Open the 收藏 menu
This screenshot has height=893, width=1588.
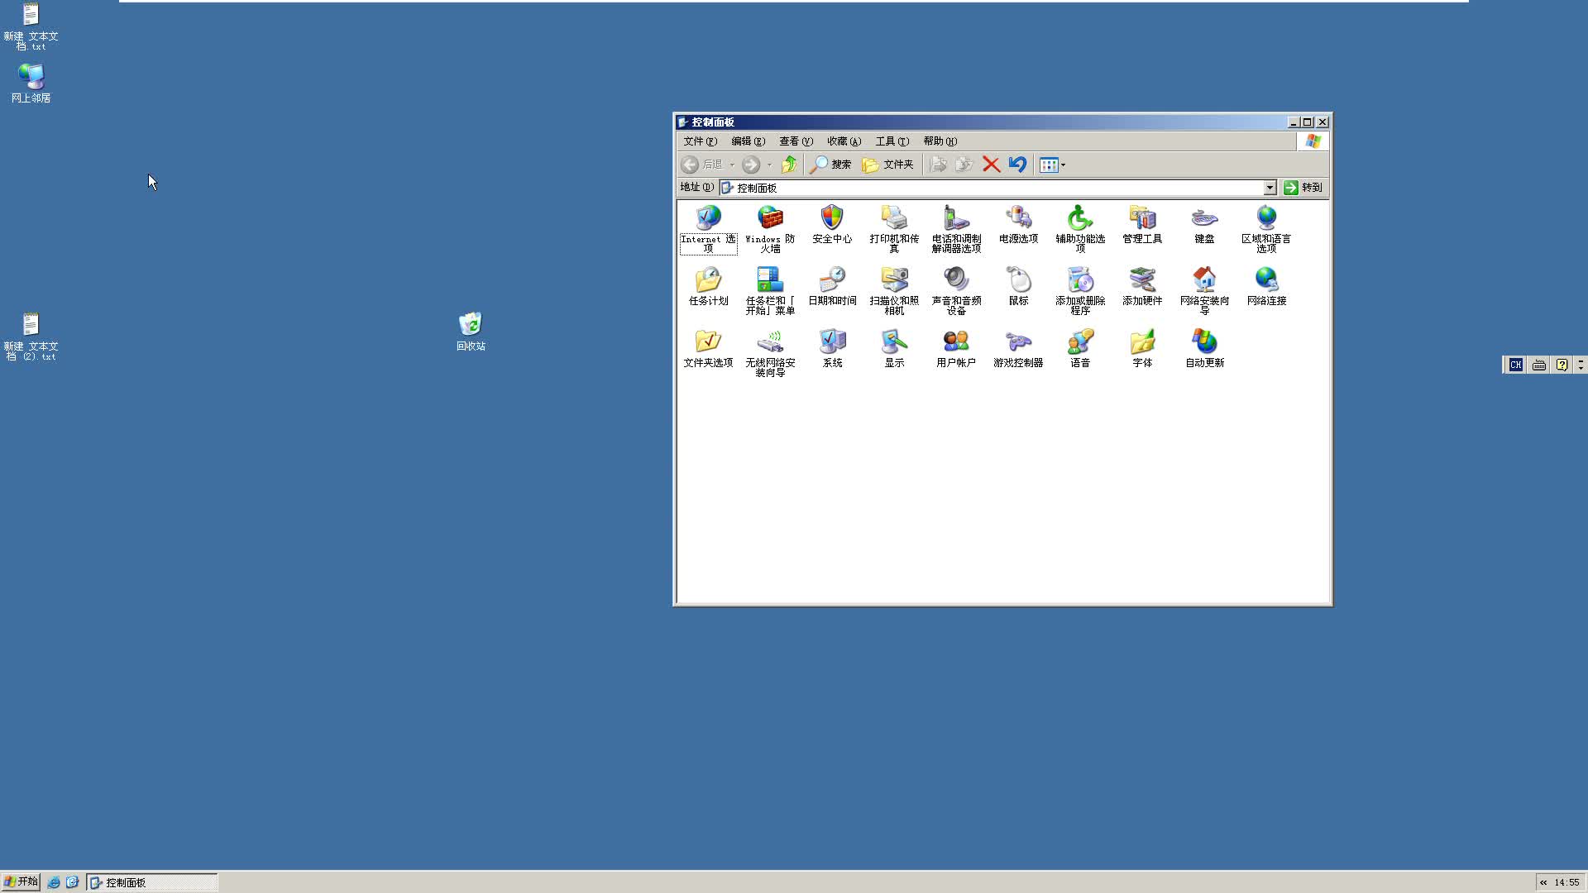point(844,141)
